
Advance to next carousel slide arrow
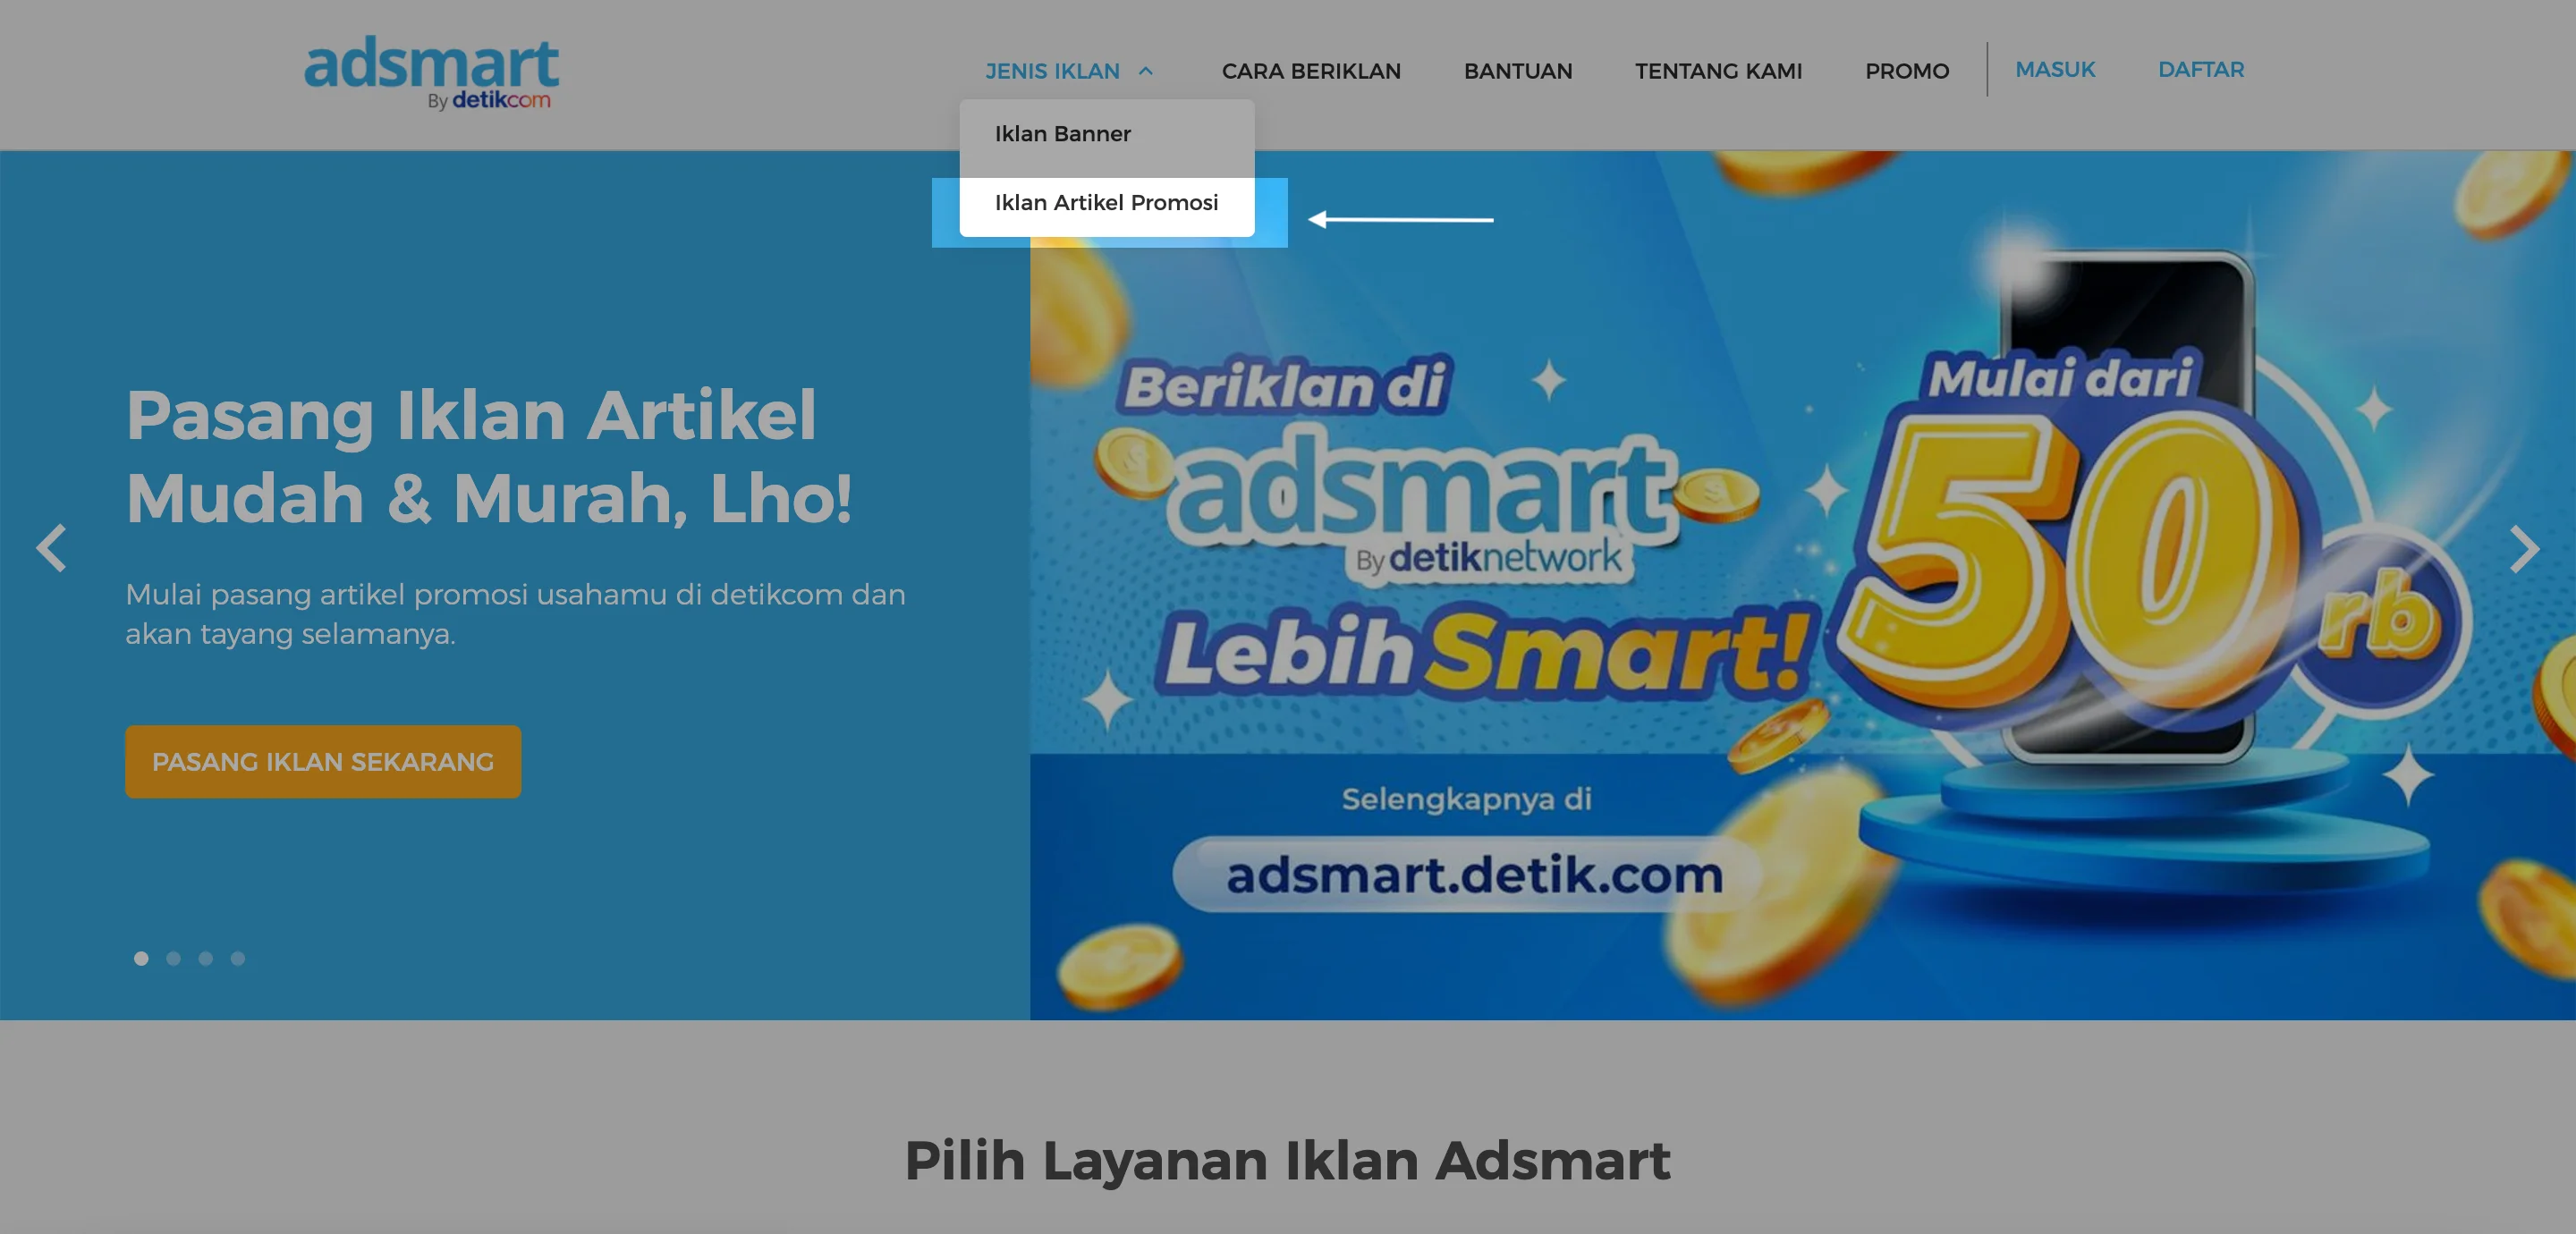click(2524, 548)
